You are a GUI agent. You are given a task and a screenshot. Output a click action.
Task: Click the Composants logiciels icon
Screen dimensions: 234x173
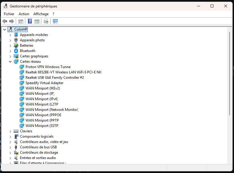tap(16, 136)
